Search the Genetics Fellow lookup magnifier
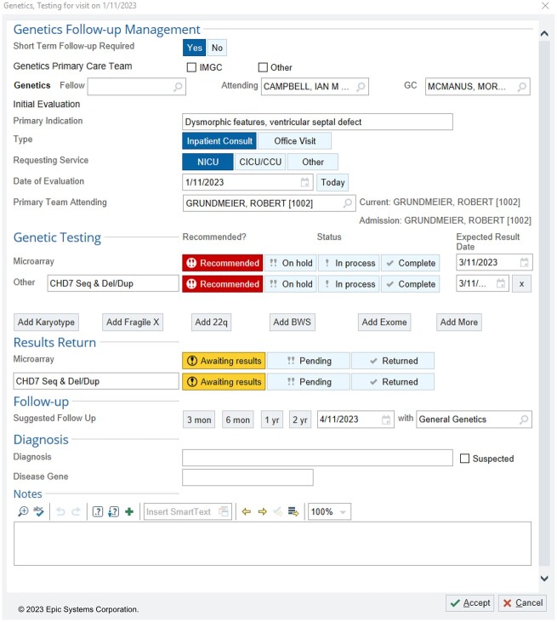 pyautogui.click(x=178, y=87)
